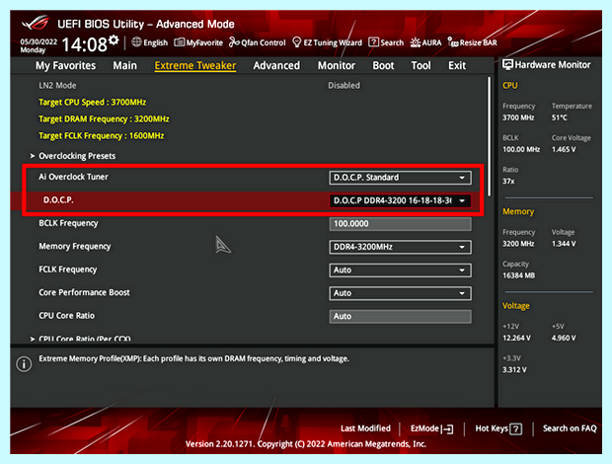The image size is (612, 464).
Task: Launch Qfan Control fan icon
Action: coord(234,42)
